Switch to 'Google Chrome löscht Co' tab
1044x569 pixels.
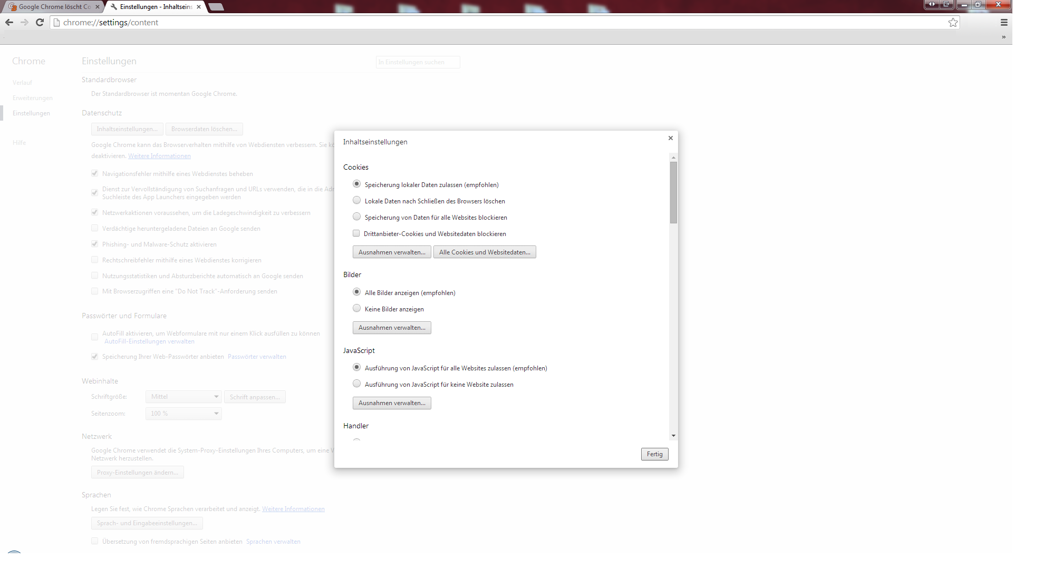(x=53, y=7)
